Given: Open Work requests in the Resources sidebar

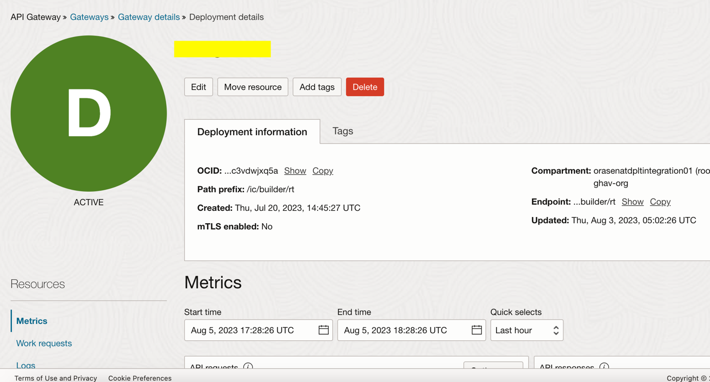Looking at the screenshot, I should 44,343.
